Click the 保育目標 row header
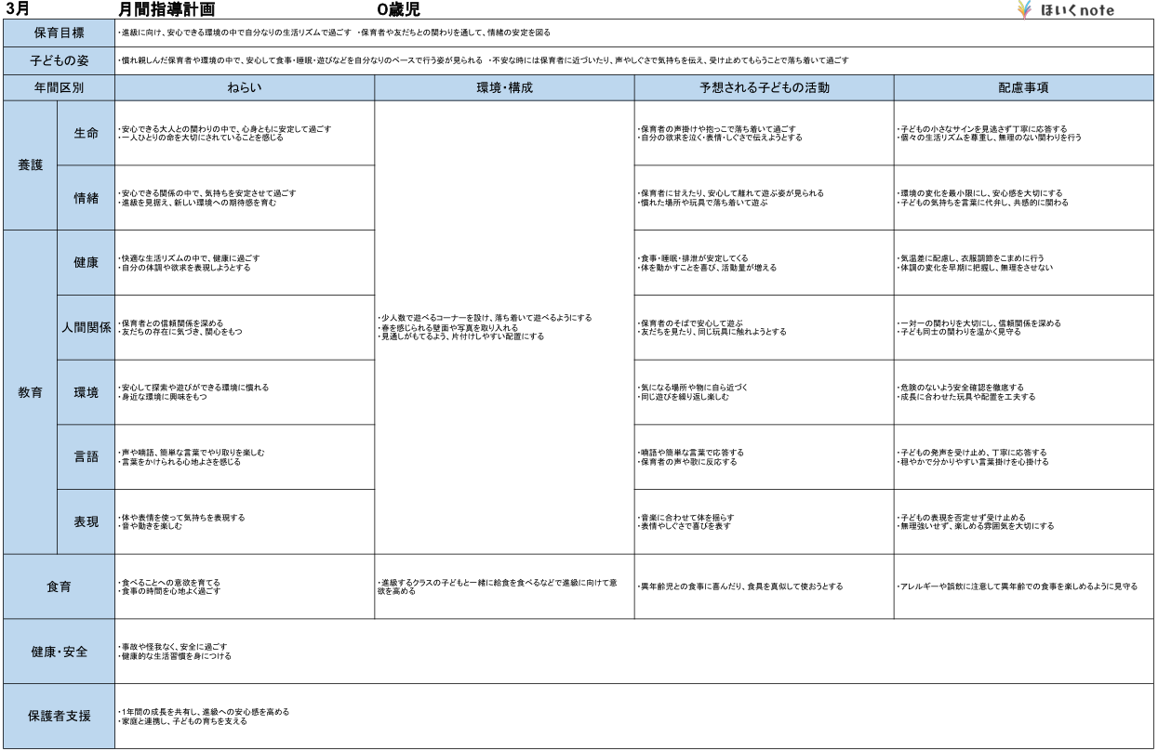Image resolution: width=1158 pixels, height=751 pixels. (x=59, y=33)
